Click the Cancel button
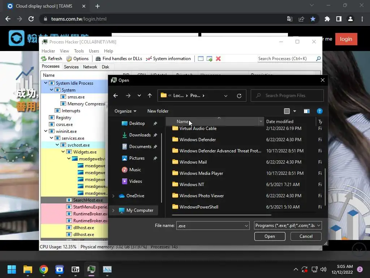This screenshot has height=278, width=370. pyautogui.click(x=306, y=236)
